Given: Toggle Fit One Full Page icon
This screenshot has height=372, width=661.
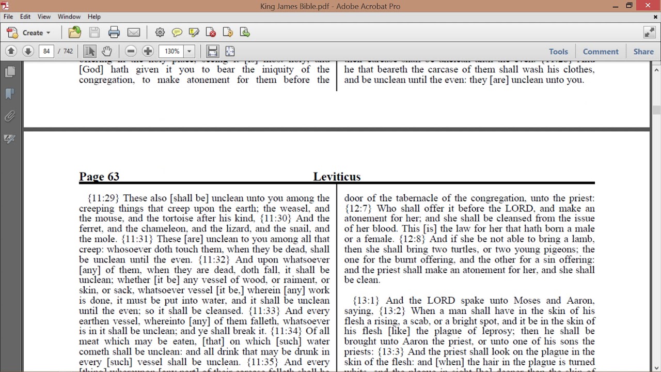Looking at the screenshot, I should [x=230, y=51].
